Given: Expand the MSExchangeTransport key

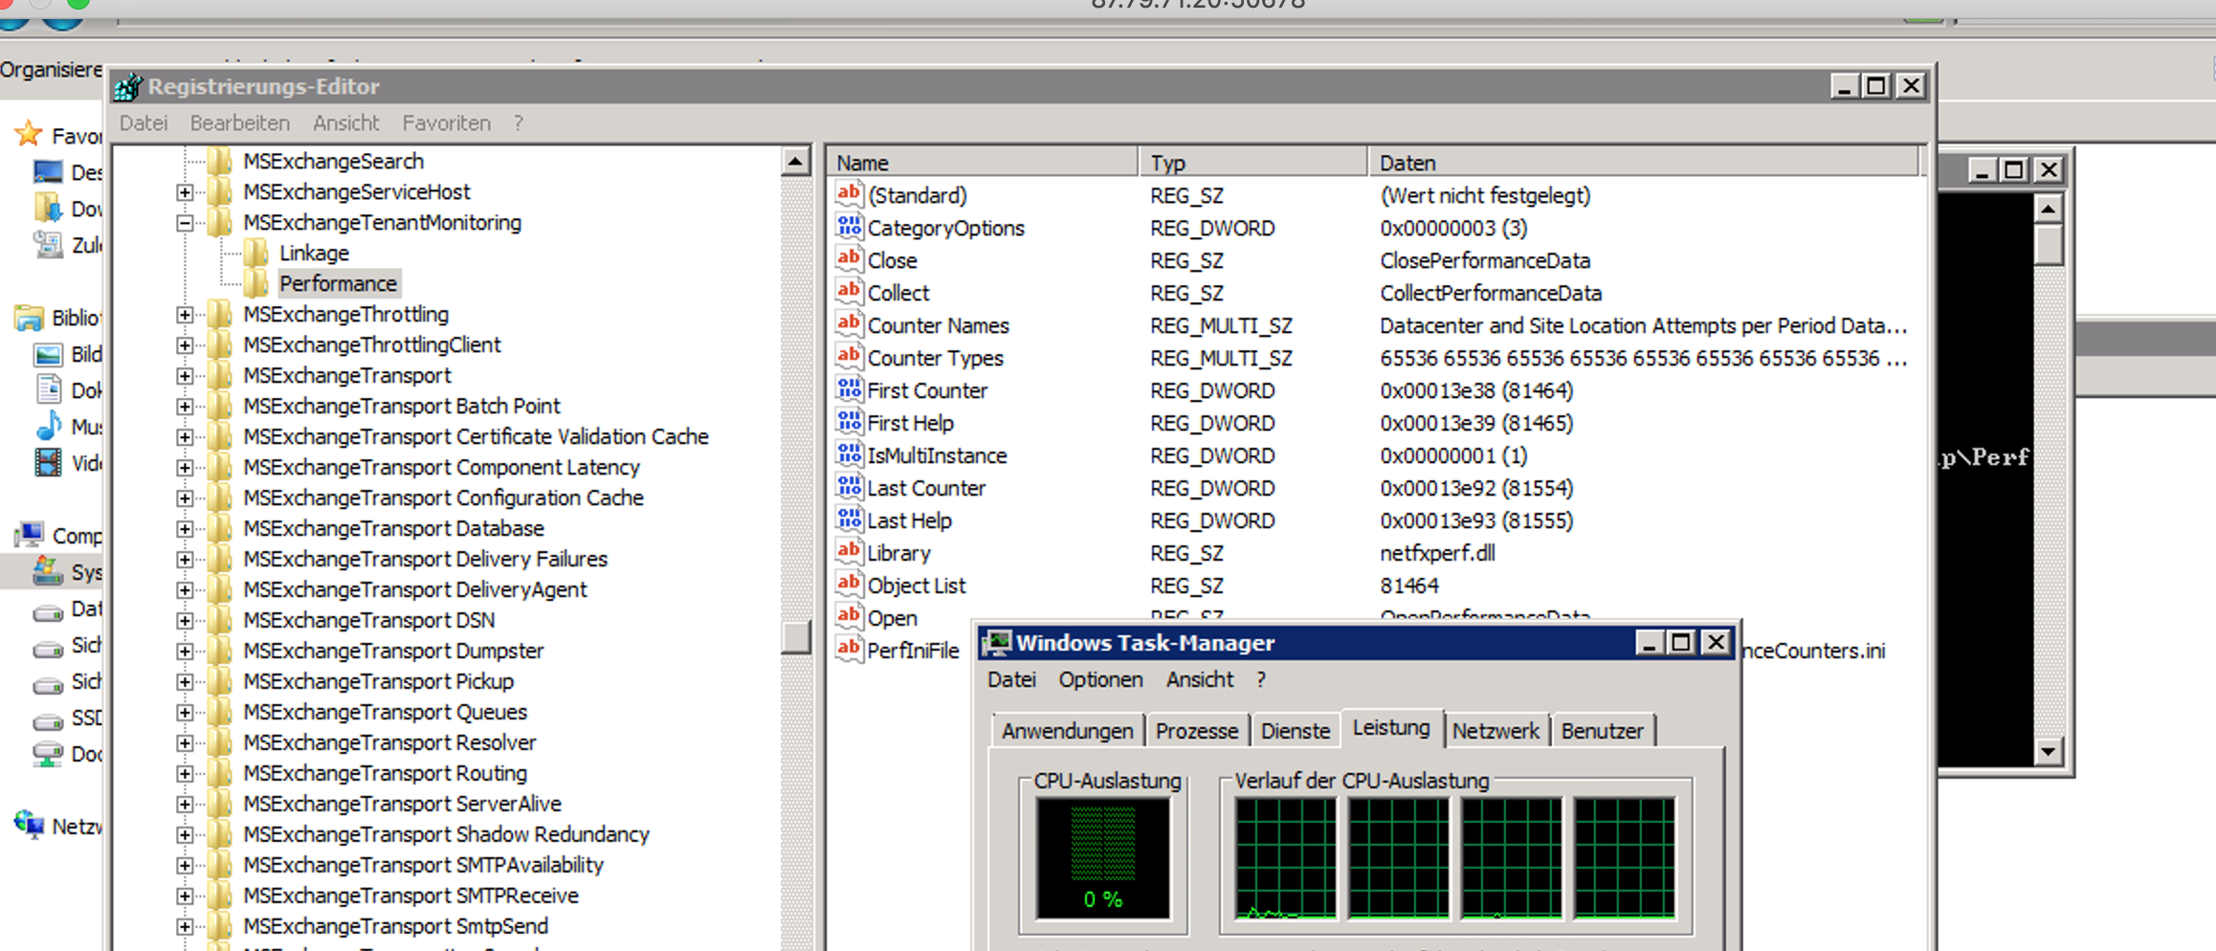Looking at the screenshot, I should click(x=185, y=376).
